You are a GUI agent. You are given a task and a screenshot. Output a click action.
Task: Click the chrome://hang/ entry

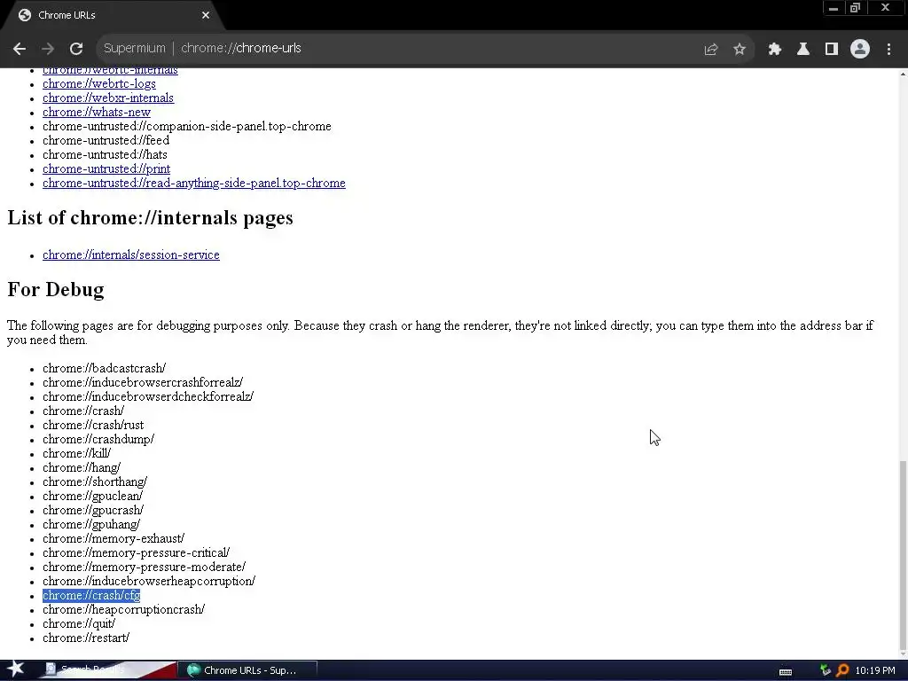(x=82, y=467)
